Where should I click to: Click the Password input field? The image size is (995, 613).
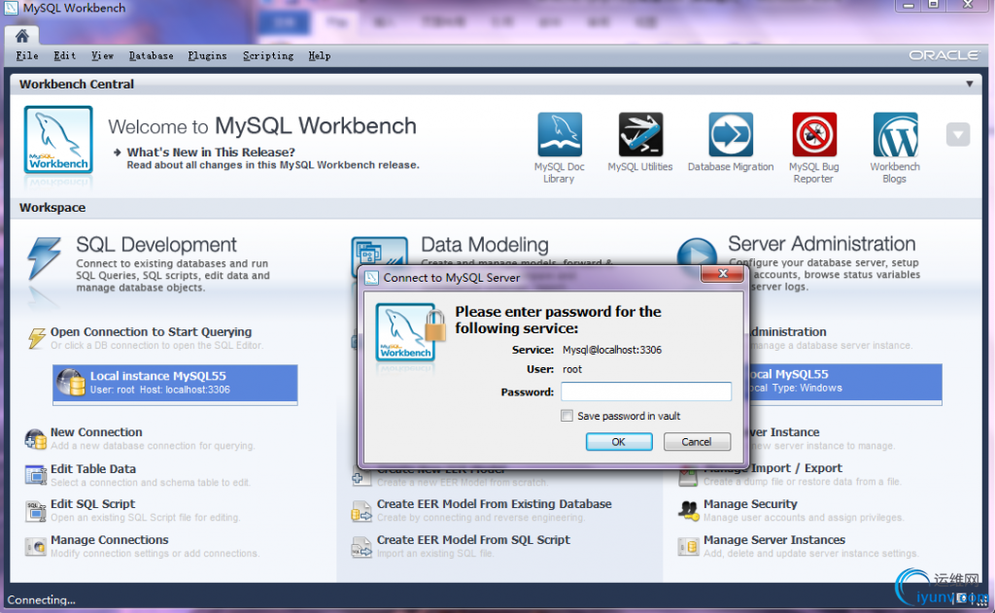[646, 392]
